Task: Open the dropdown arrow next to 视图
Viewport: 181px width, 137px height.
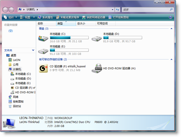Action: click(34, 17)
